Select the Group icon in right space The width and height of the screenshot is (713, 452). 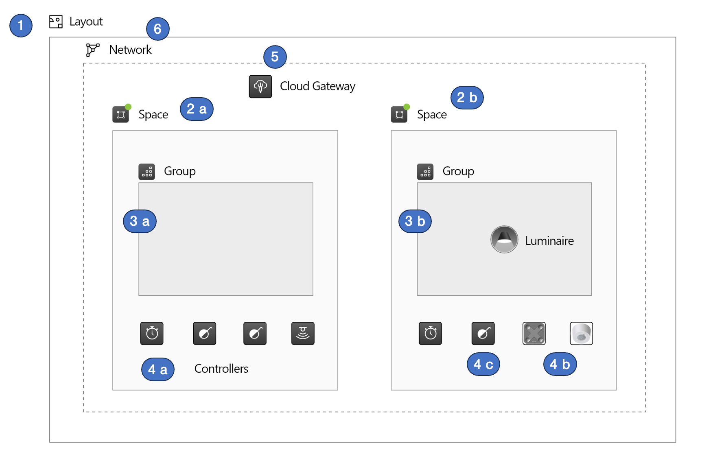425,172
